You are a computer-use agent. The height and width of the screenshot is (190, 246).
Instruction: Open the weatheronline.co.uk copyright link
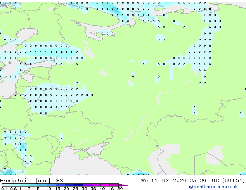tap(213, 187)
